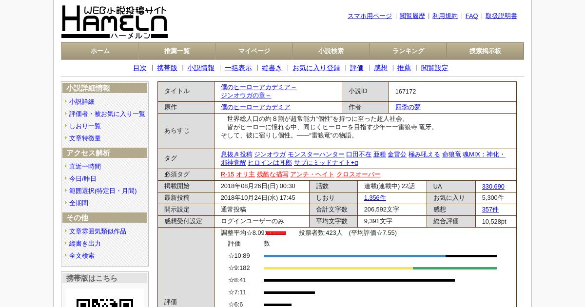Click the サブにミッドナイト+α tag
The width and height of the screenshot is (585, 307).
pos(326,163)
